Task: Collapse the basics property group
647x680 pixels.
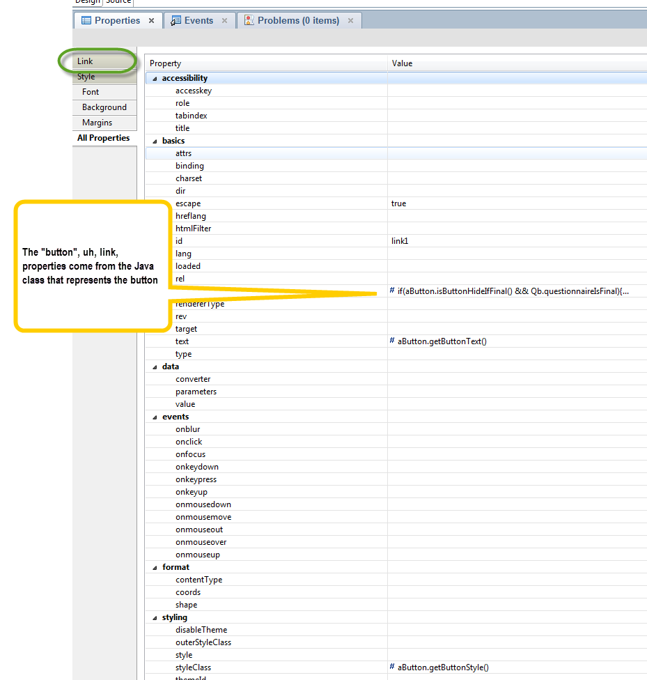Action: point(155,140)
